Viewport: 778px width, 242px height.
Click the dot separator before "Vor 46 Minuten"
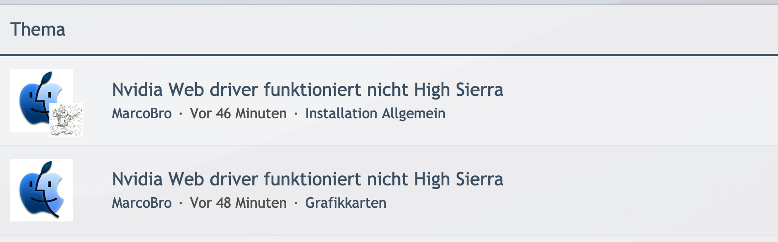click(x=181, y=114)
